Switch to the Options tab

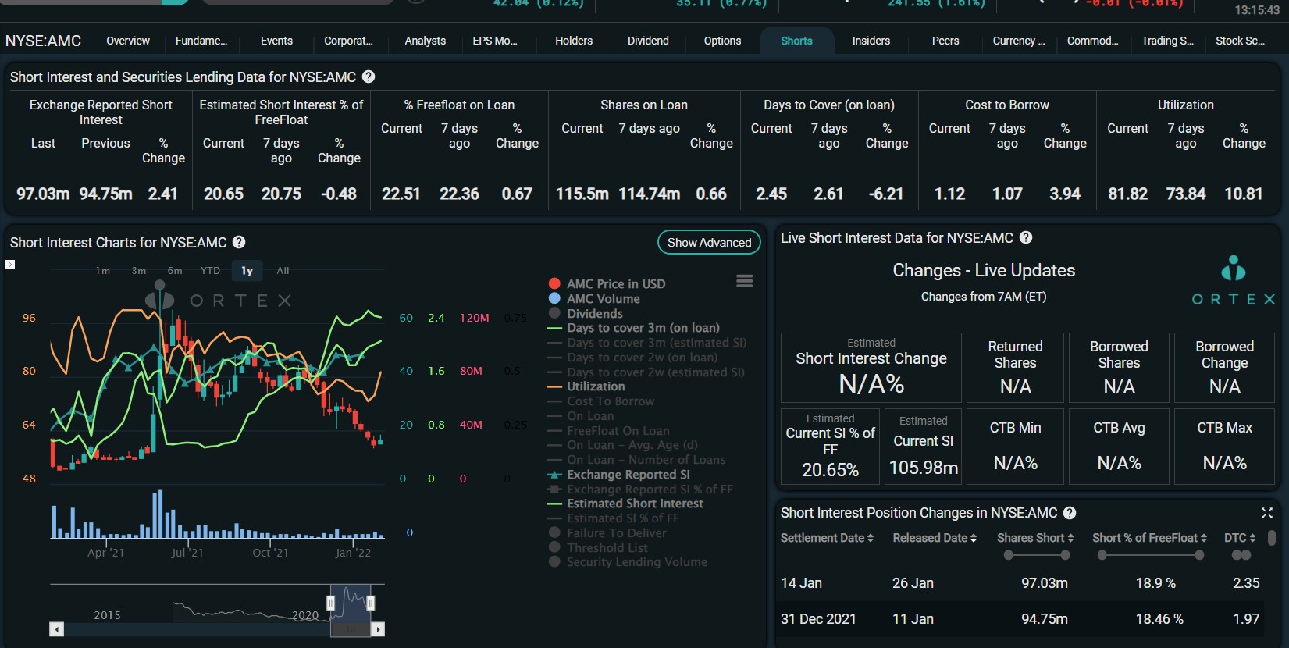pyautogui.click(x=722, y=41)
